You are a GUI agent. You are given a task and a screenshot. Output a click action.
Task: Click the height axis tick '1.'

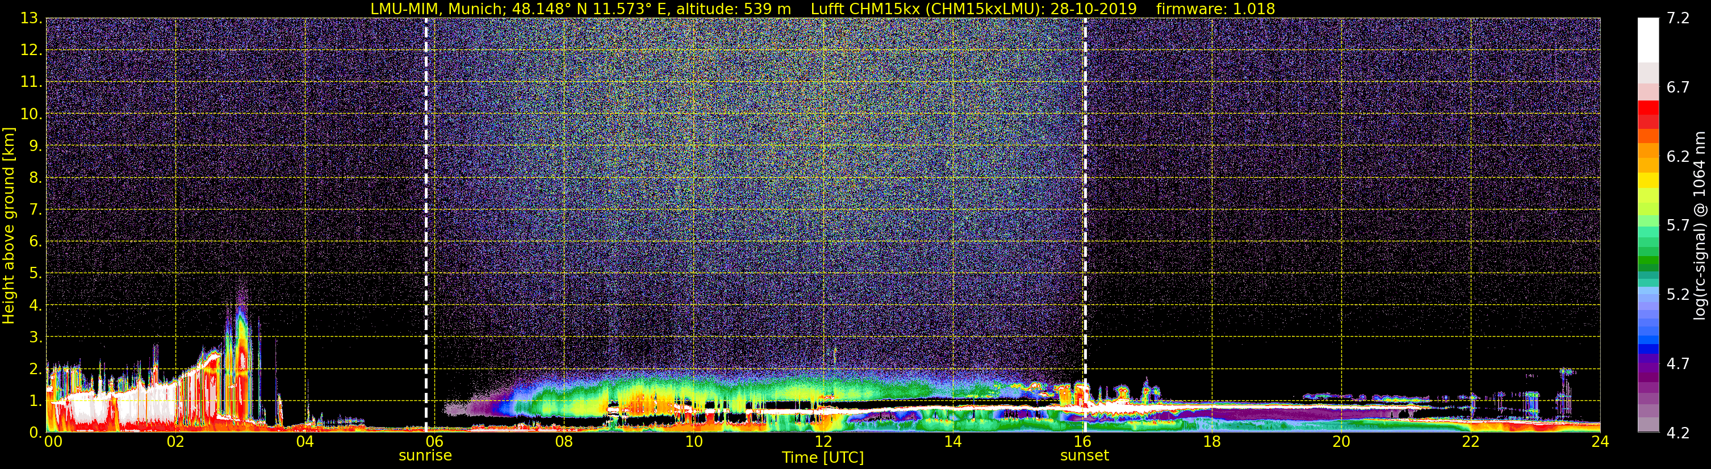(35, 400)
